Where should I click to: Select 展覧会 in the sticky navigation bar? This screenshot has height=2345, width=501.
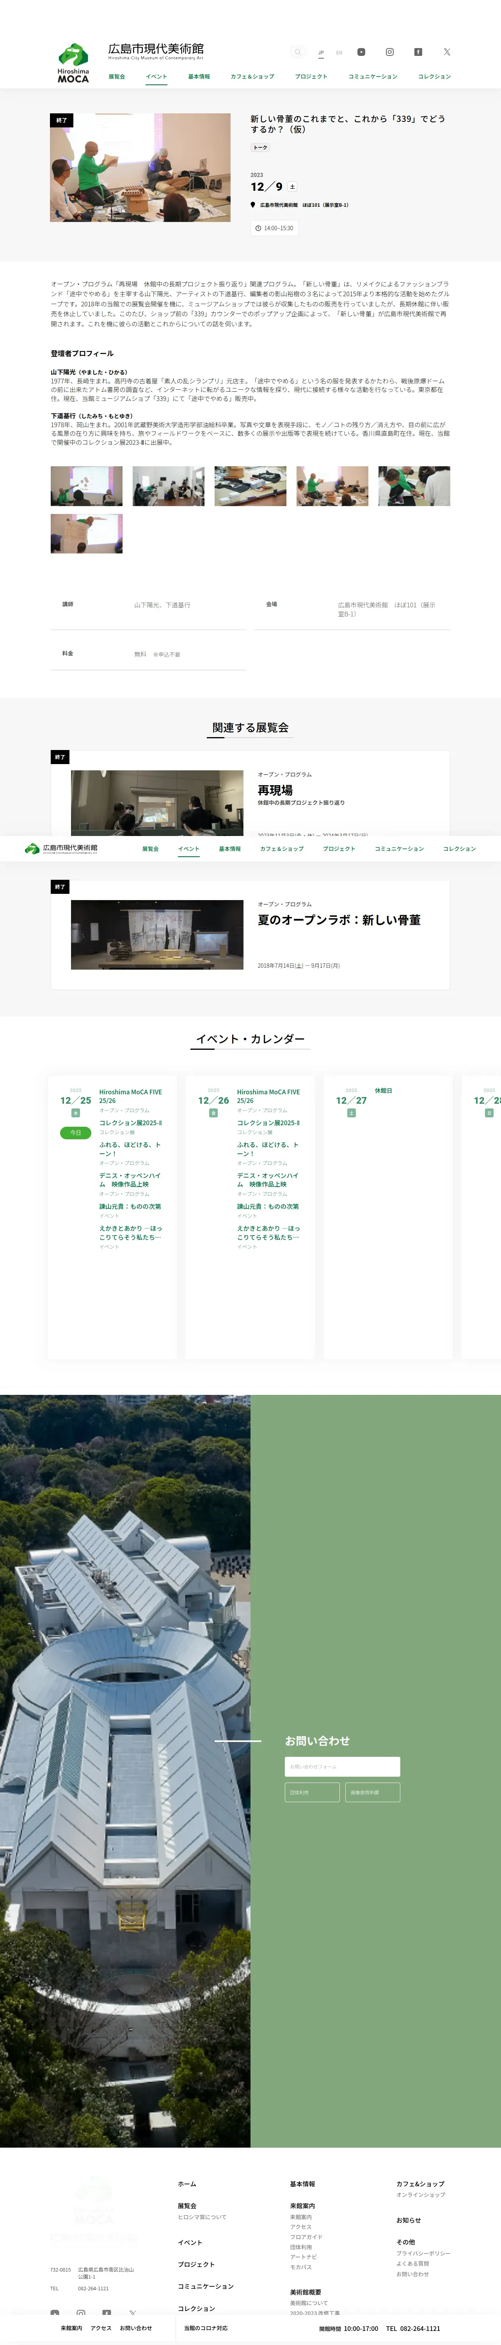pos(150,848)
